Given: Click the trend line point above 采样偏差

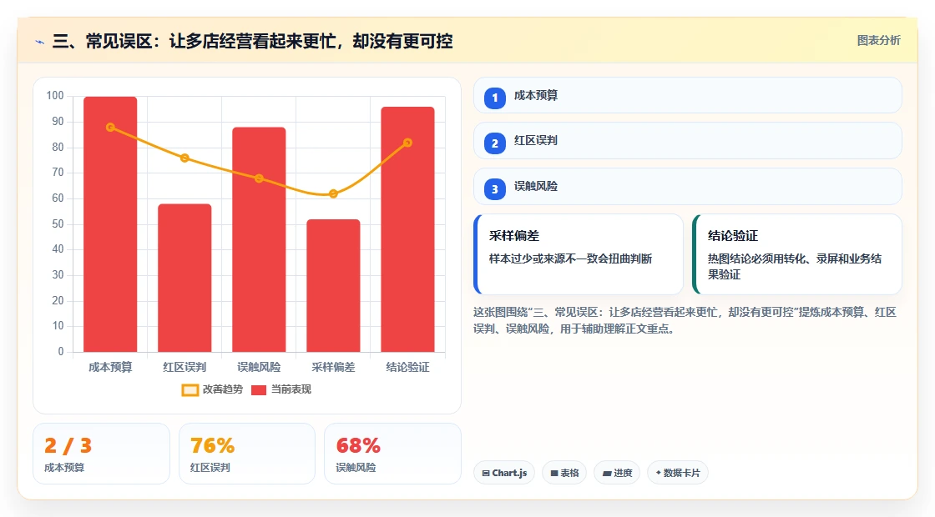Looking at the screenshot, I should coord(333,193).
